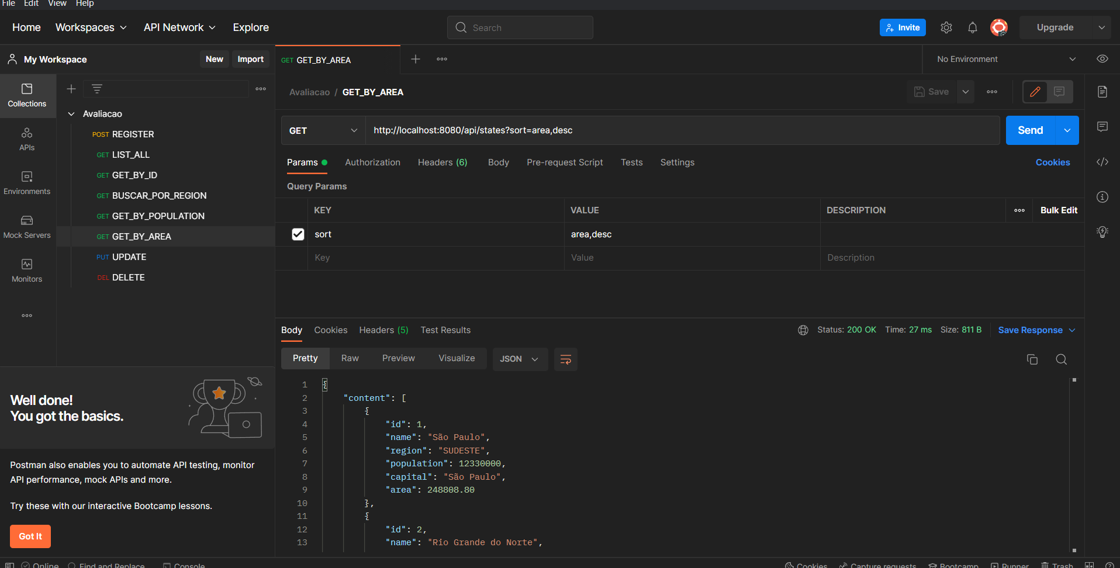Open the Send button dropdown arrow

(x=1067, y=130)
